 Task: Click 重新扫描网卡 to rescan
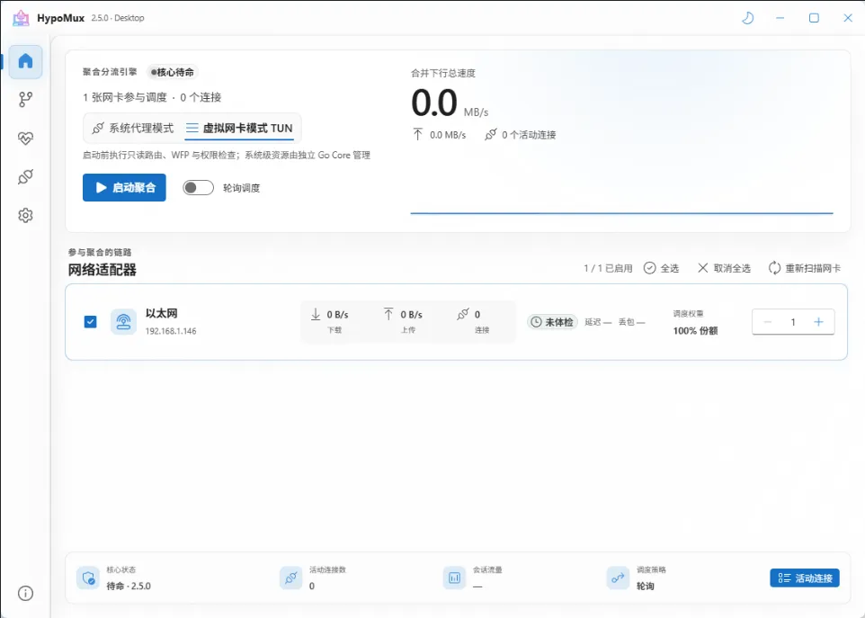pos(805,268)
